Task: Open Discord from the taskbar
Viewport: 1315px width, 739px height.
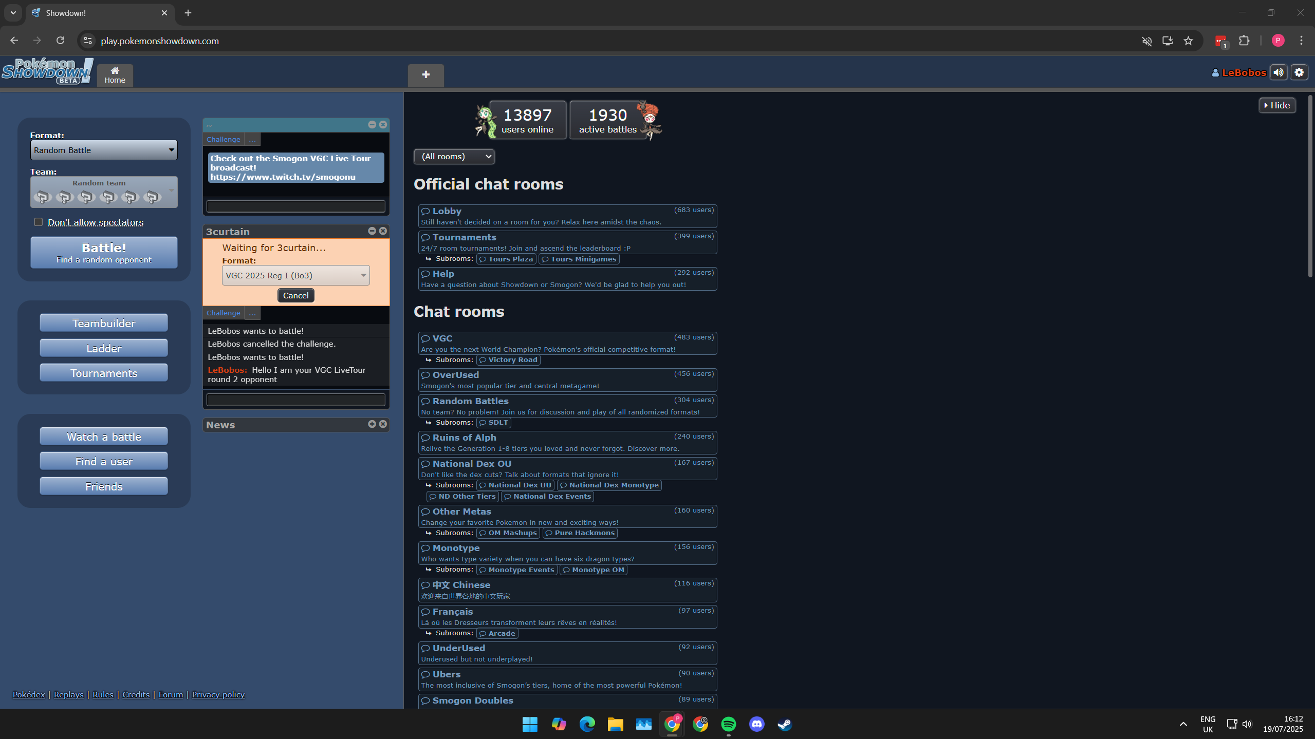Action: coord(756,724)
